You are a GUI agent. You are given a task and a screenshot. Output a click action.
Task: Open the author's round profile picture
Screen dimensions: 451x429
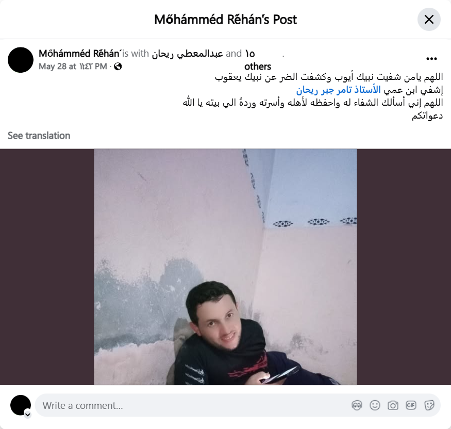coord(21,60)
